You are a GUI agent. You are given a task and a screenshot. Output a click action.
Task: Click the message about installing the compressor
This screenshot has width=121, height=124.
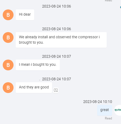61,40
